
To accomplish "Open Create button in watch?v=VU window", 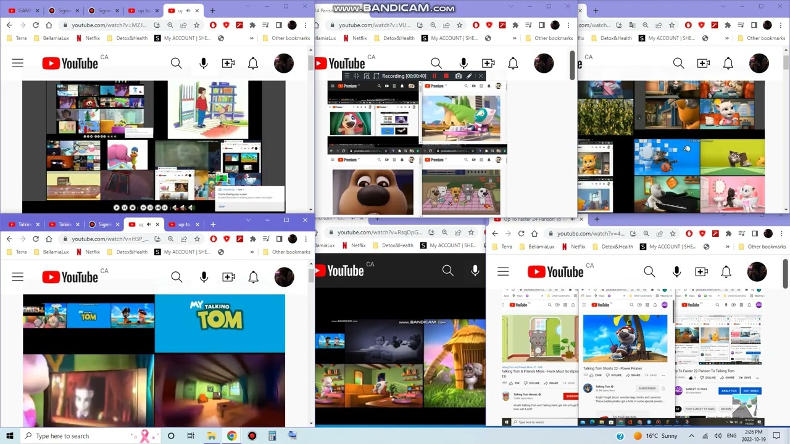I will (488, 63).
